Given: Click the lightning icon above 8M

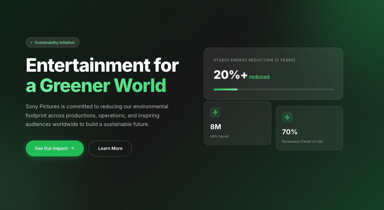Looking at the screenshot, I should pos(215,113).
